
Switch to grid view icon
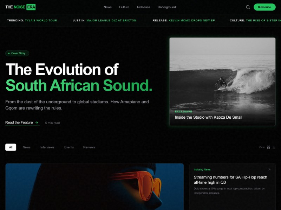coord(268,147)
